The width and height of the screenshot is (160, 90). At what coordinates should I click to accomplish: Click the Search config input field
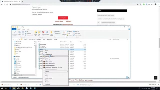click(x=120, y=39)
